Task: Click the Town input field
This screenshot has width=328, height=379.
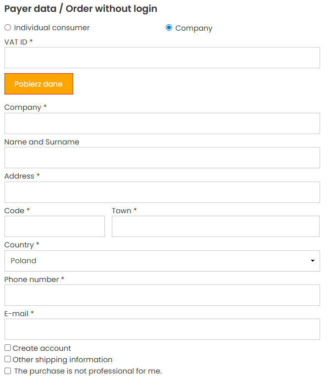Action: click(216, 227)
